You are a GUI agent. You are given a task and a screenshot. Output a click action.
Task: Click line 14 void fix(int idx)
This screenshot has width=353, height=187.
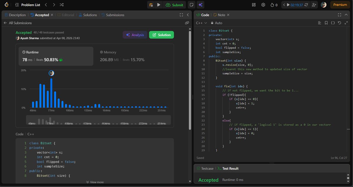pos(231,86)
